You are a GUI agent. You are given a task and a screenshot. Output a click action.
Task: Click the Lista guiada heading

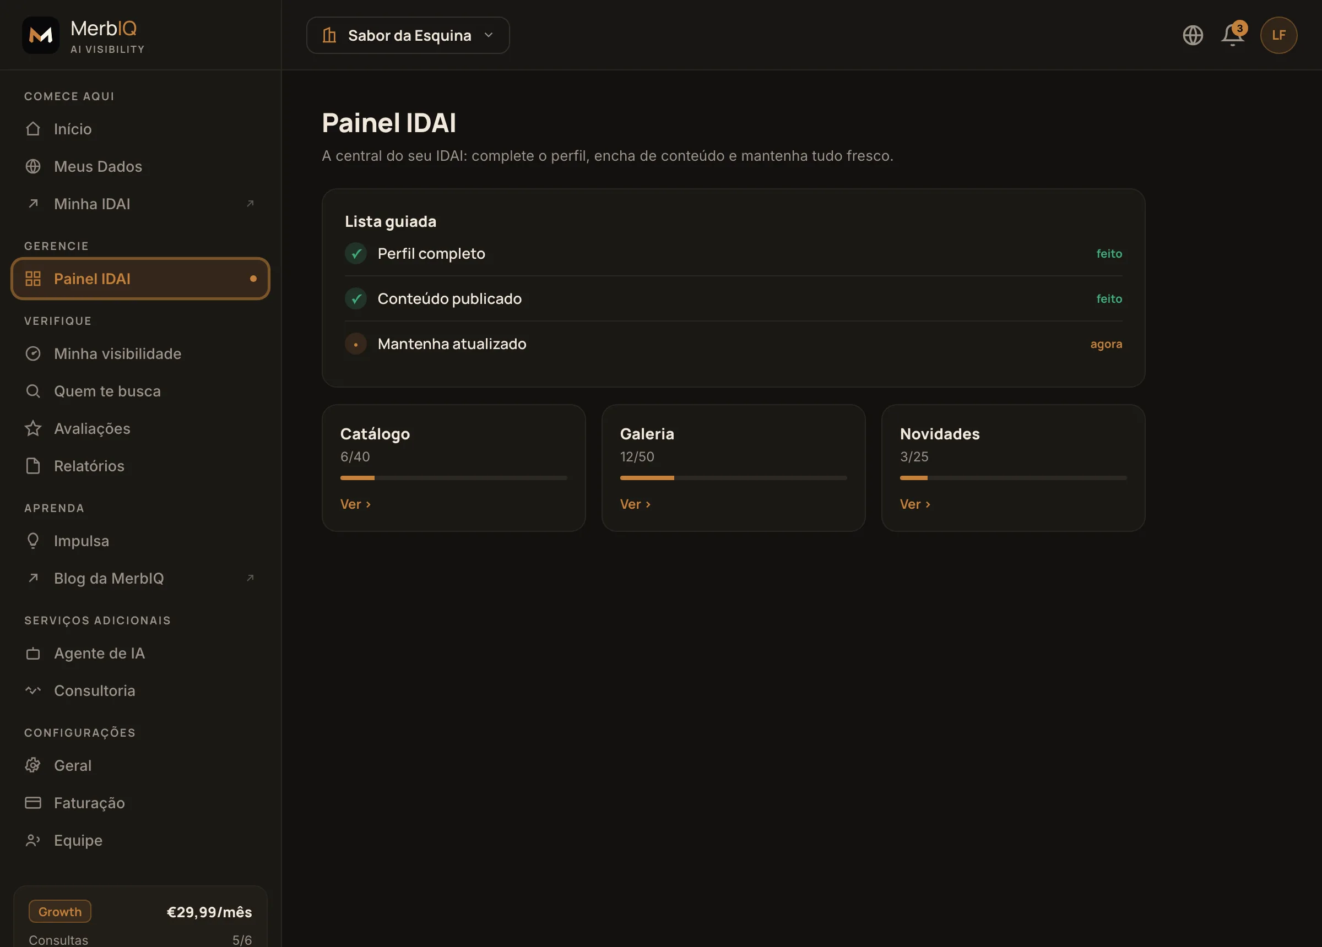click(x=391, y=221)
